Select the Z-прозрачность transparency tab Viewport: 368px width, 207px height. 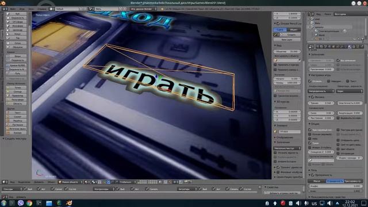[x=335, y=181]
